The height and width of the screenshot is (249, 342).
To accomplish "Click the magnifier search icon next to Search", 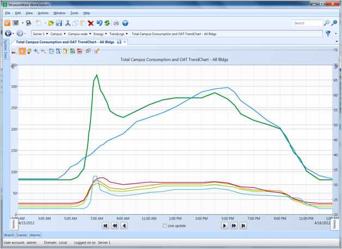I will point(327,23).
